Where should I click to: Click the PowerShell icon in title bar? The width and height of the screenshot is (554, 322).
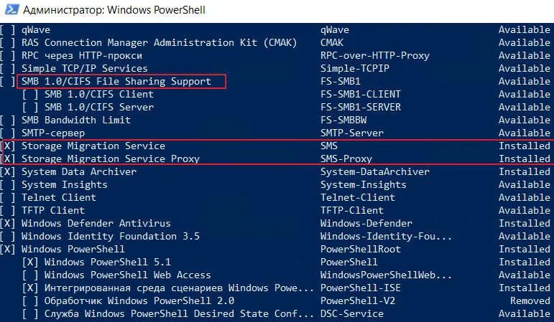11,9
